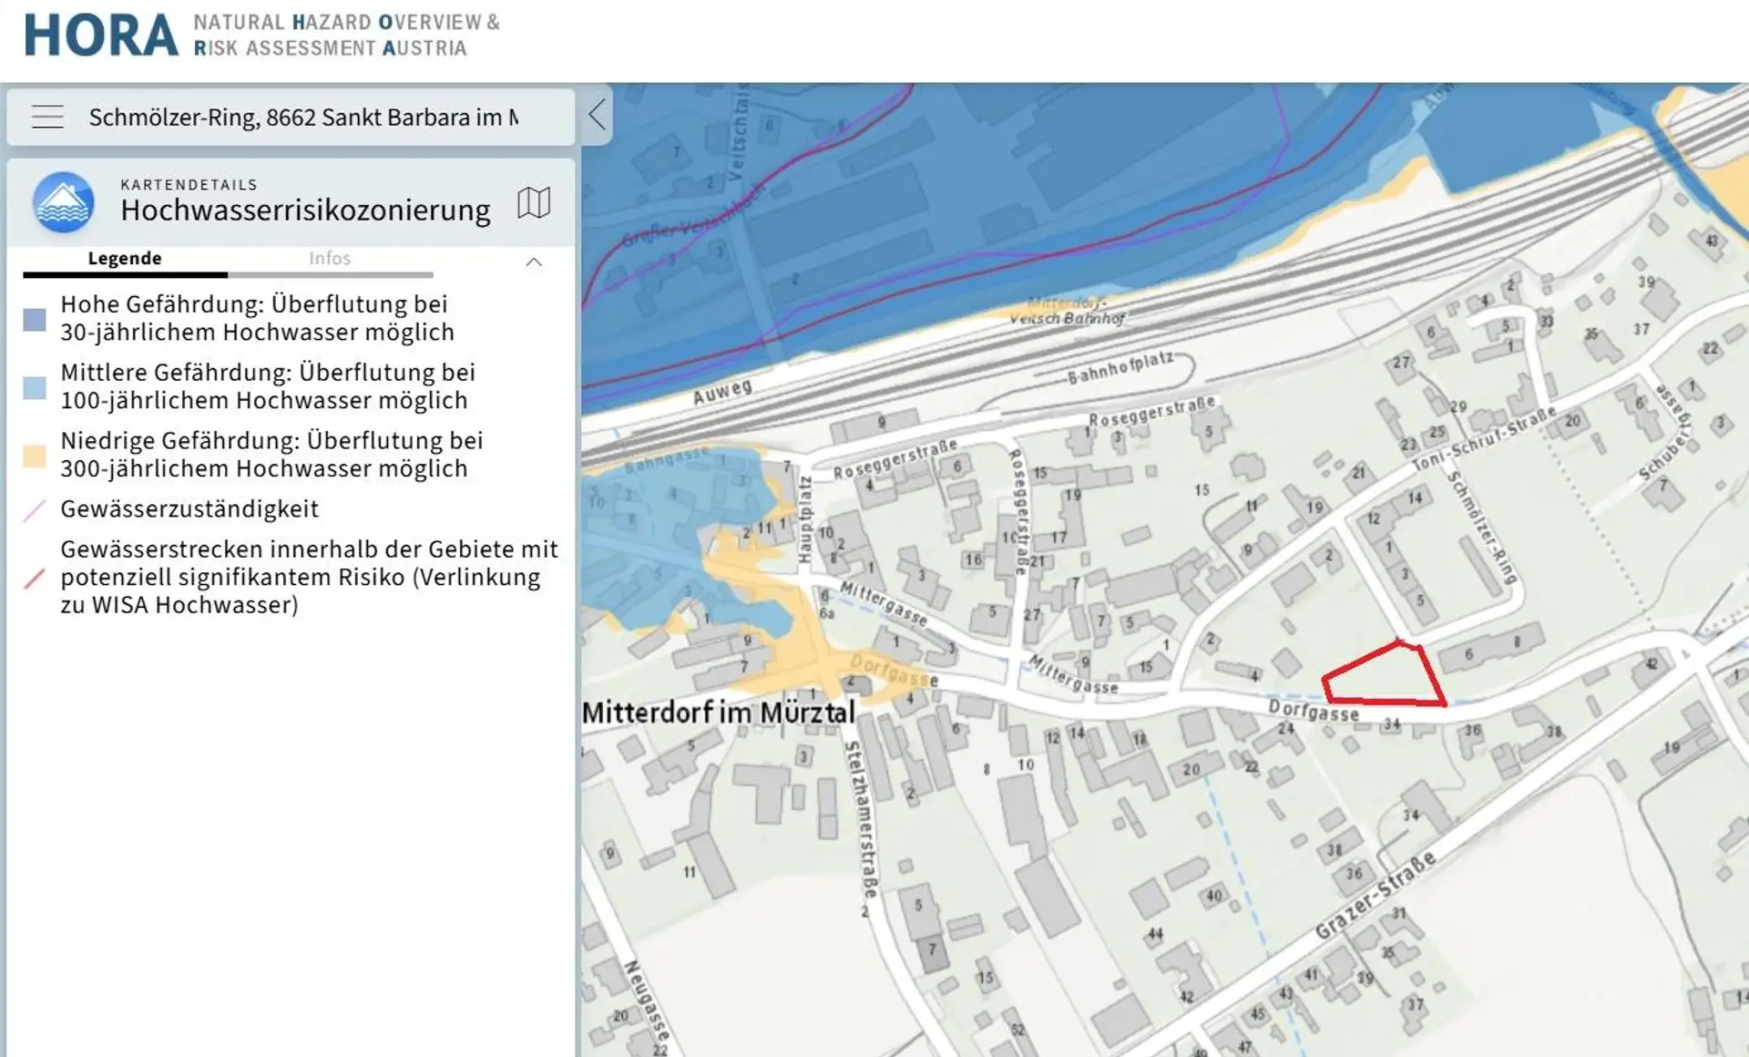
Task: Click the red Gewässerstrecken line symbol
Action: pos(35,578)
